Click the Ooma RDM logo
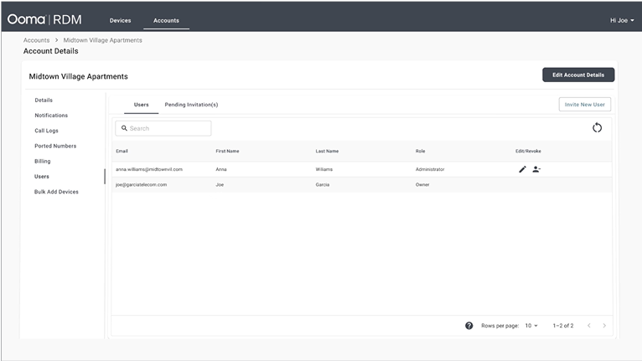 44,19
